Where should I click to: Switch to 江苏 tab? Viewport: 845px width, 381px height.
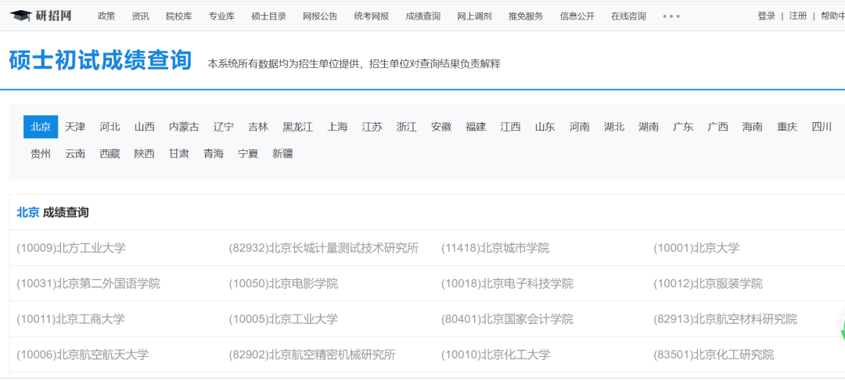[x=372, y=128]
